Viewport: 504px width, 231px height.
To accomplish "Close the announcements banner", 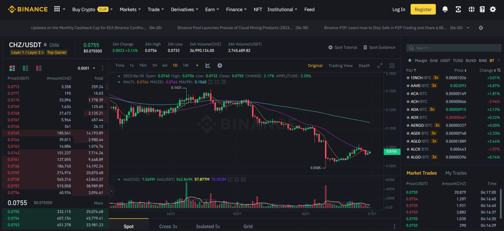I will [x=481, y=28].
